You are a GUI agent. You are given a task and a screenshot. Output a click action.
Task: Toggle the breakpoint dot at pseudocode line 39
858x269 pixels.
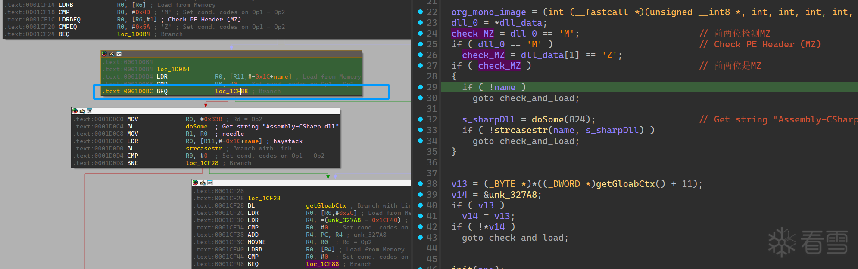420,195
